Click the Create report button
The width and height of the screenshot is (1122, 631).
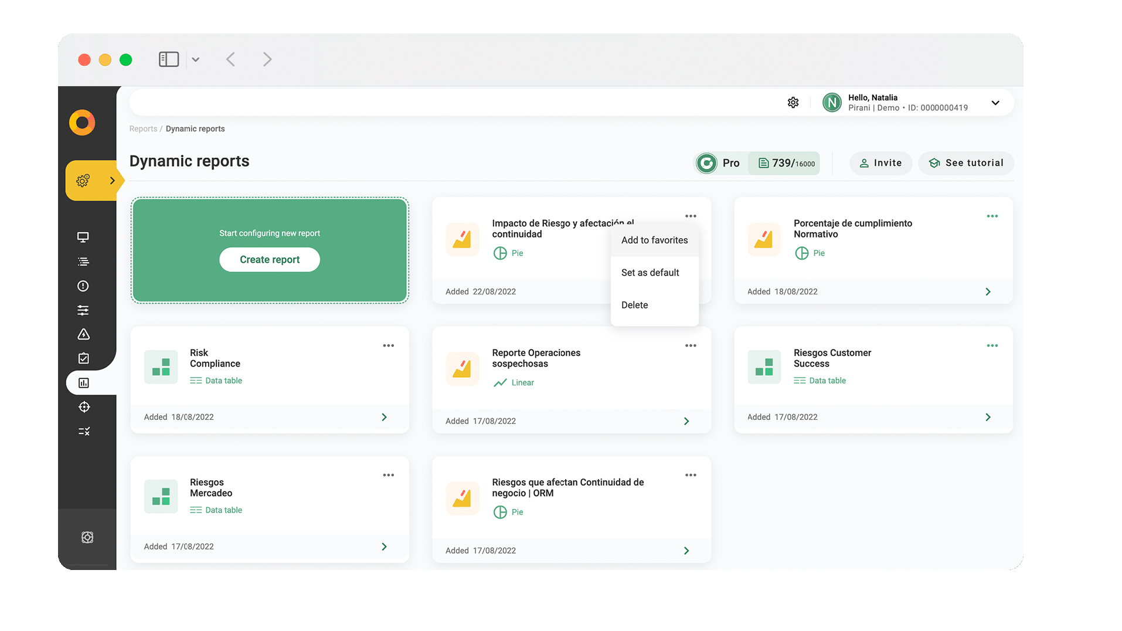click(269, 259)
